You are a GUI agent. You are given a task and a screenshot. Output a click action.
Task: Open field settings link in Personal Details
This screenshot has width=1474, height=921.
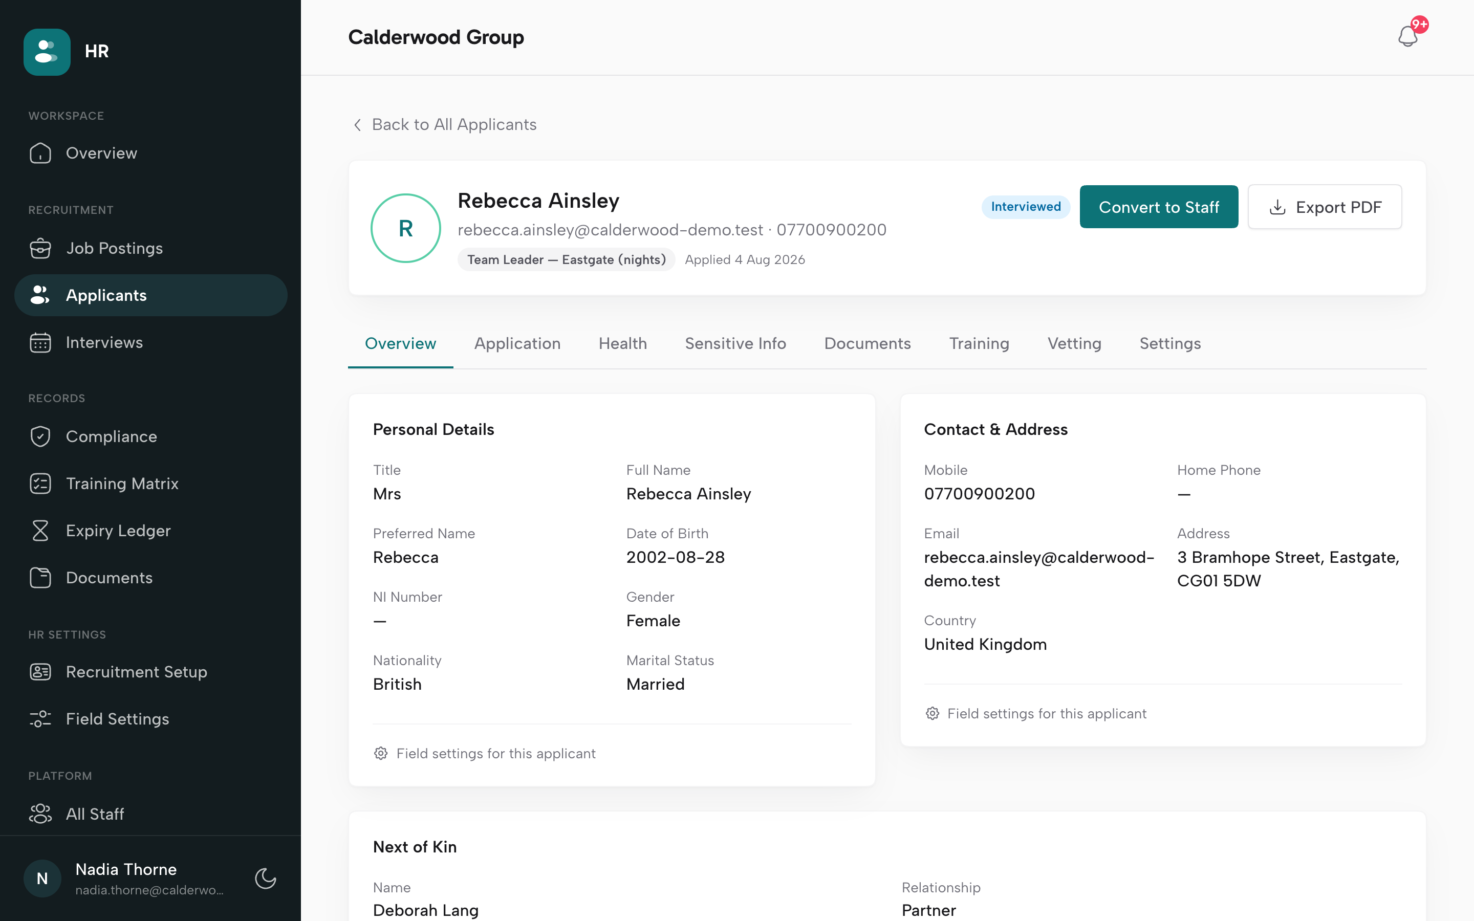[485, 754]
